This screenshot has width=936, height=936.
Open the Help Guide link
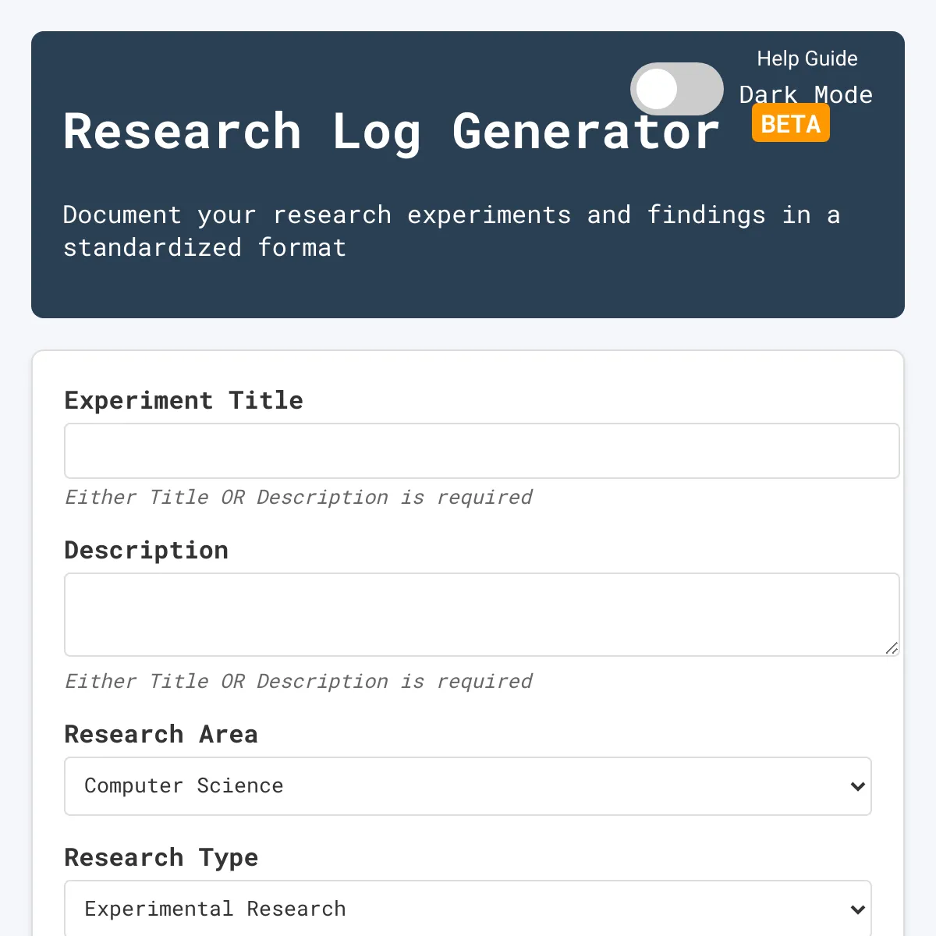(x=807, y=58)
